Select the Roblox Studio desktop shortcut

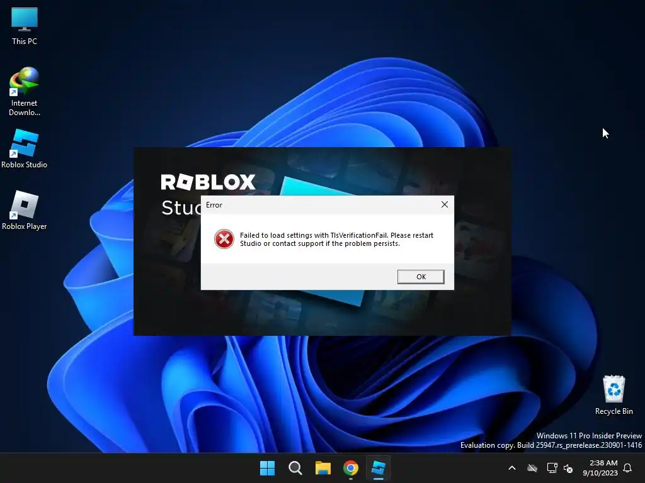pyautogui.click(x=25, y=148)
